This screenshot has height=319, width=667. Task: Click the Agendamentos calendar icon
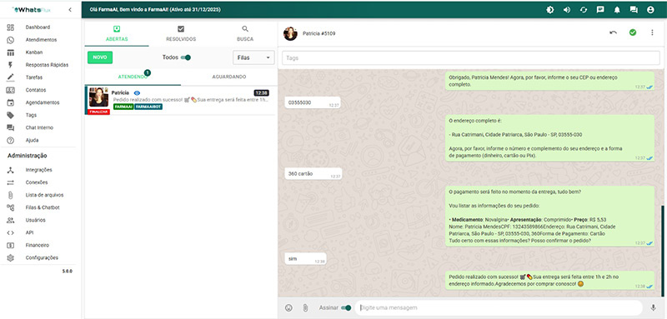pyautogui.click(x=11, y=102)
